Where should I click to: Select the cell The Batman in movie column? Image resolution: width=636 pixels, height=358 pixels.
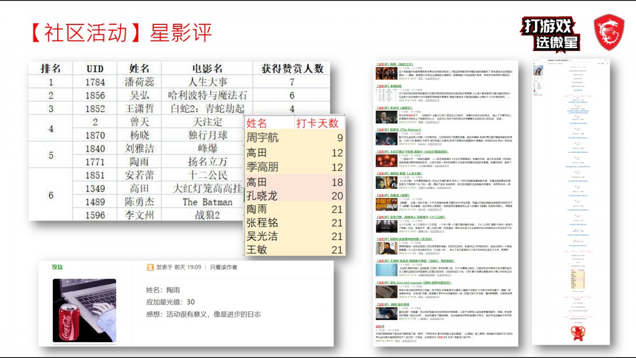pos(208,202)
